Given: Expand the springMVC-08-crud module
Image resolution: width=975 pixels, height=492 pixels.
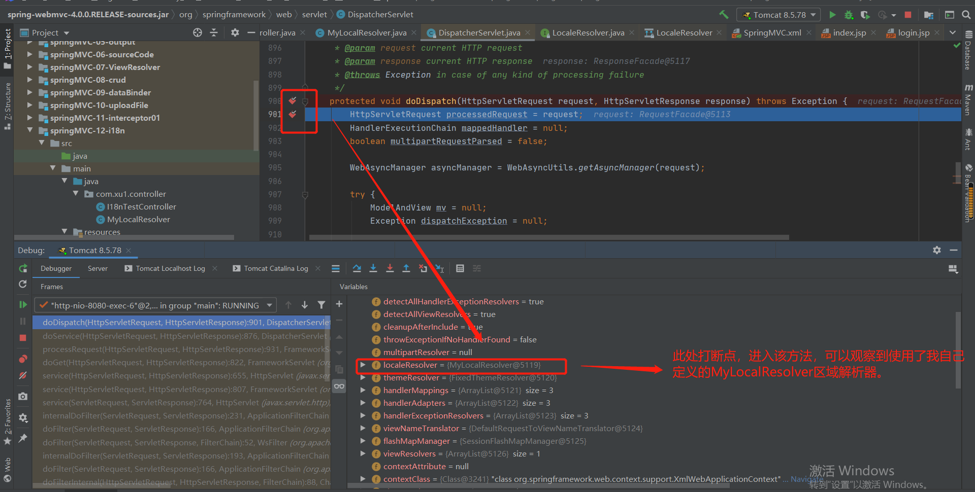Looking at the screenshot, I should tap(30, 80).
